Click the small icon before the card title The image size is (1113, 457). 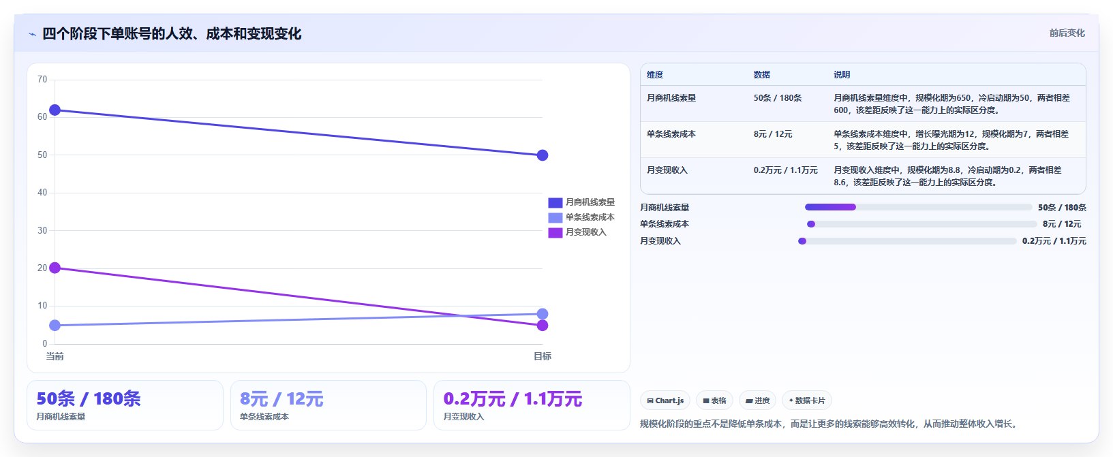tap(32, 34)
